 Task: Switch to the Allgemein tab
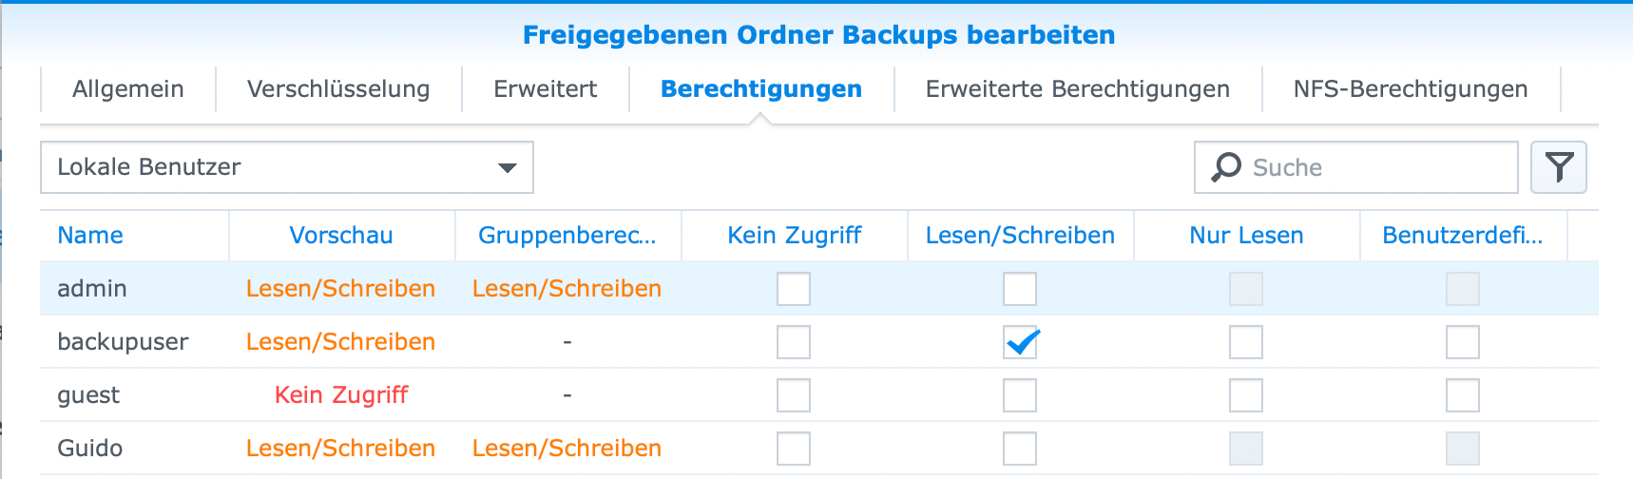[x=128, y=89]
